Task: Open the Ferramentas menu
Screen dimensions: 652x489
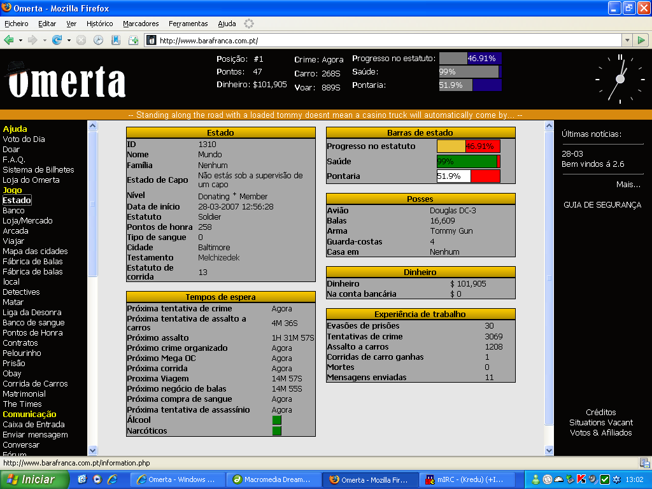Action: 188,24
